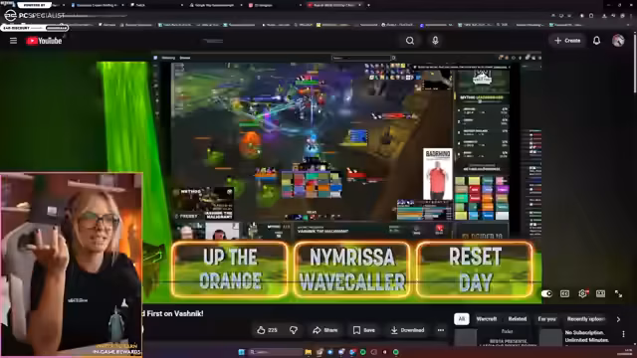Click the Create button
637x358 pixels.
click(x=567, y=41)
